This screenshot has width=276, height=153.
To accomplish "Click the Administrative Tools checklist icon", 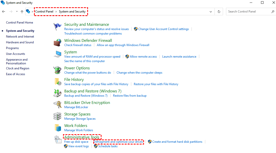I will pyautogui.click(x=57, y=139).
